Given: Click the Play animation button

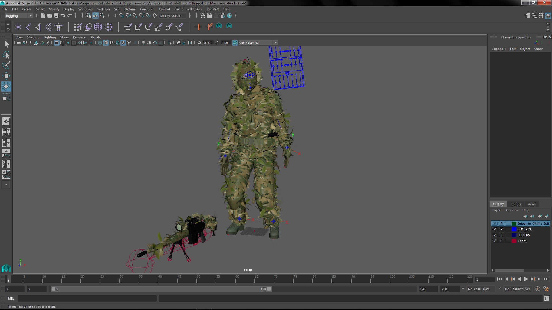Looking at the screenshot, I should coord(527,279).
